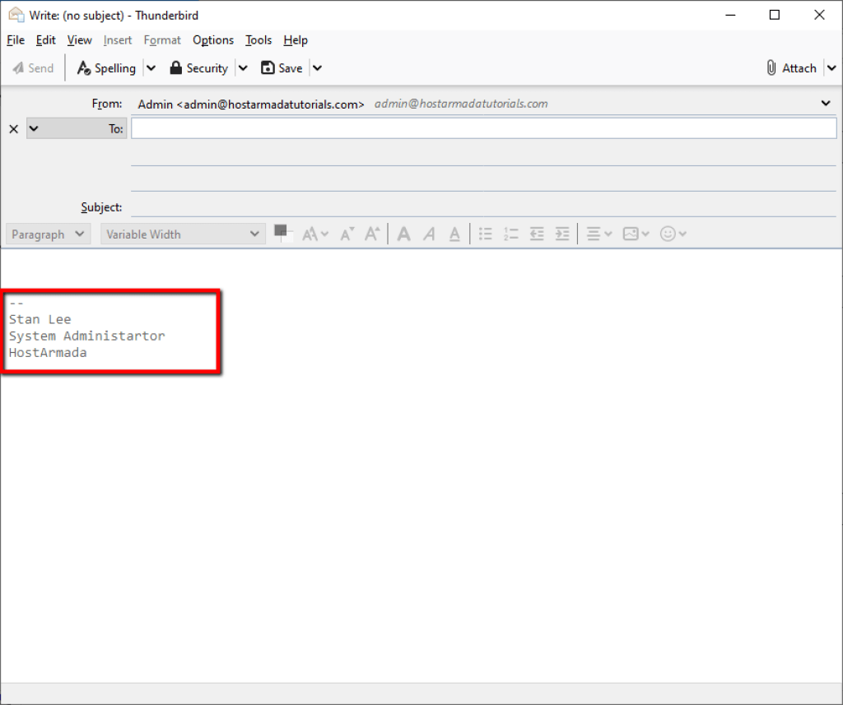Insert a smiley emoticon

pos(668,234)
